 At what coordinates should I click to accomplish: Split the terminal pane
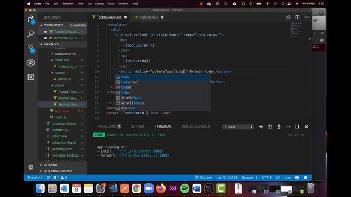click(270, 126)
